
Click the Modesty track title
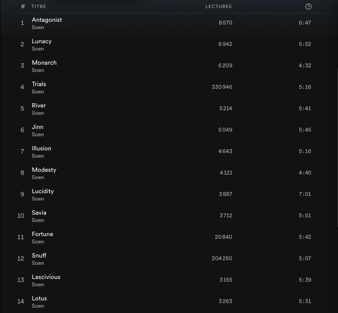coord(44,170)
